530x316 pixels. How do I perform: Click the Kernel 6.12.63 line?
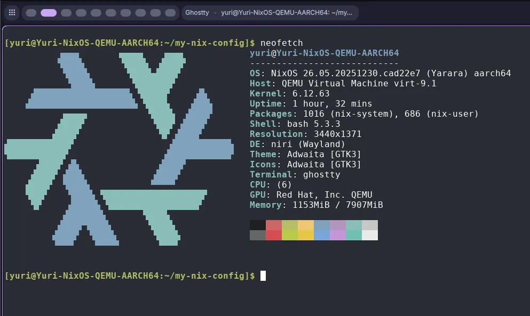pos(289,94)
